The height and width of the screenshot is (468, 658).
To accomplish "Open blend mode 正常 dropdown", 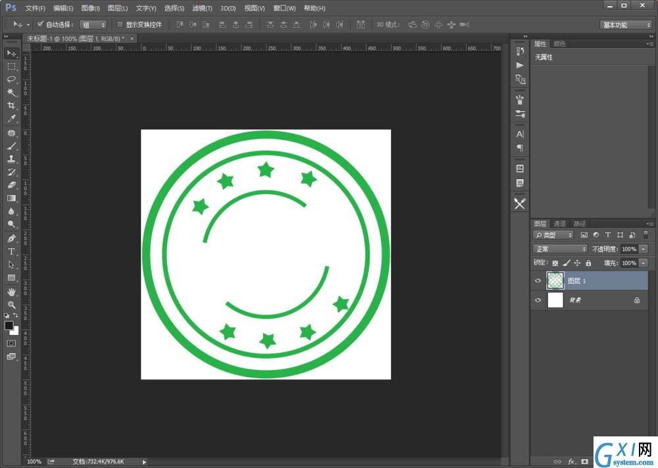I will (x=560, y=249).
